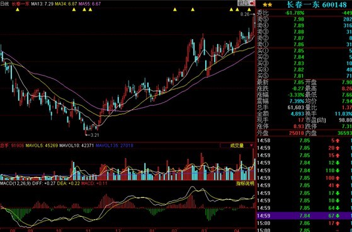This screenshot has height=232, width=352.
Task: Click the 委比 -61.78% row
Action: [304, 13]
